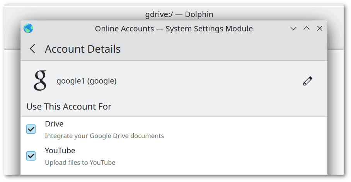Click the "Use This Account For" header
Viewport: 351px width, 182px height.
(69, 106)
